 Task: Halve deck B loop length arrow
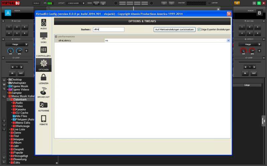tap(245, 67)
